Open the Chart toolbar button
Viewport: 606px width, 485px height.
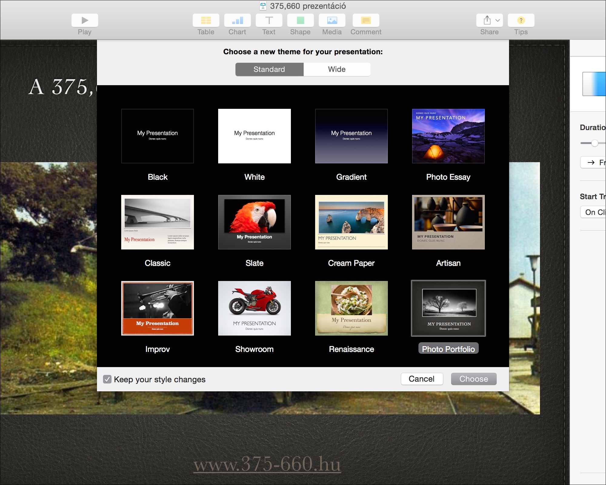[237, 20]
